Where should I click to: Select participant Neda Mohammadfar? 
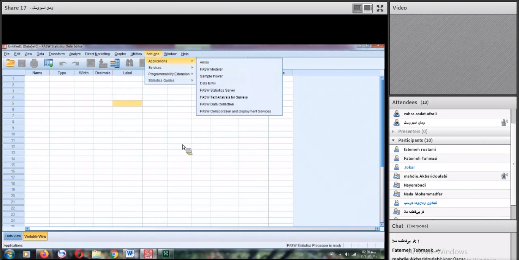(450, 194)
